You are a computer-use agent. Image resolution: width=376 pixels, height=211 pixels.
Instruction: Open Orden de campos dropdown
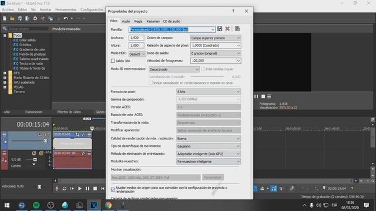click(216, 38)
